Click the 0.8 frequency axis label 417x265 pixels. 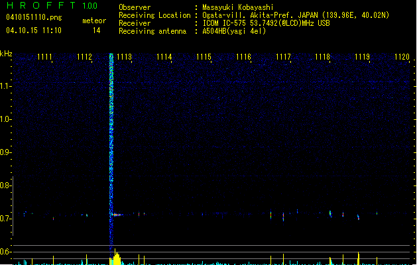pos(5,185)
